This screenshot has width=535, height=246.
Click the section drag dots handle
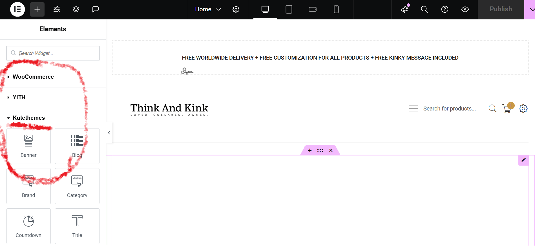pos(320,150)
